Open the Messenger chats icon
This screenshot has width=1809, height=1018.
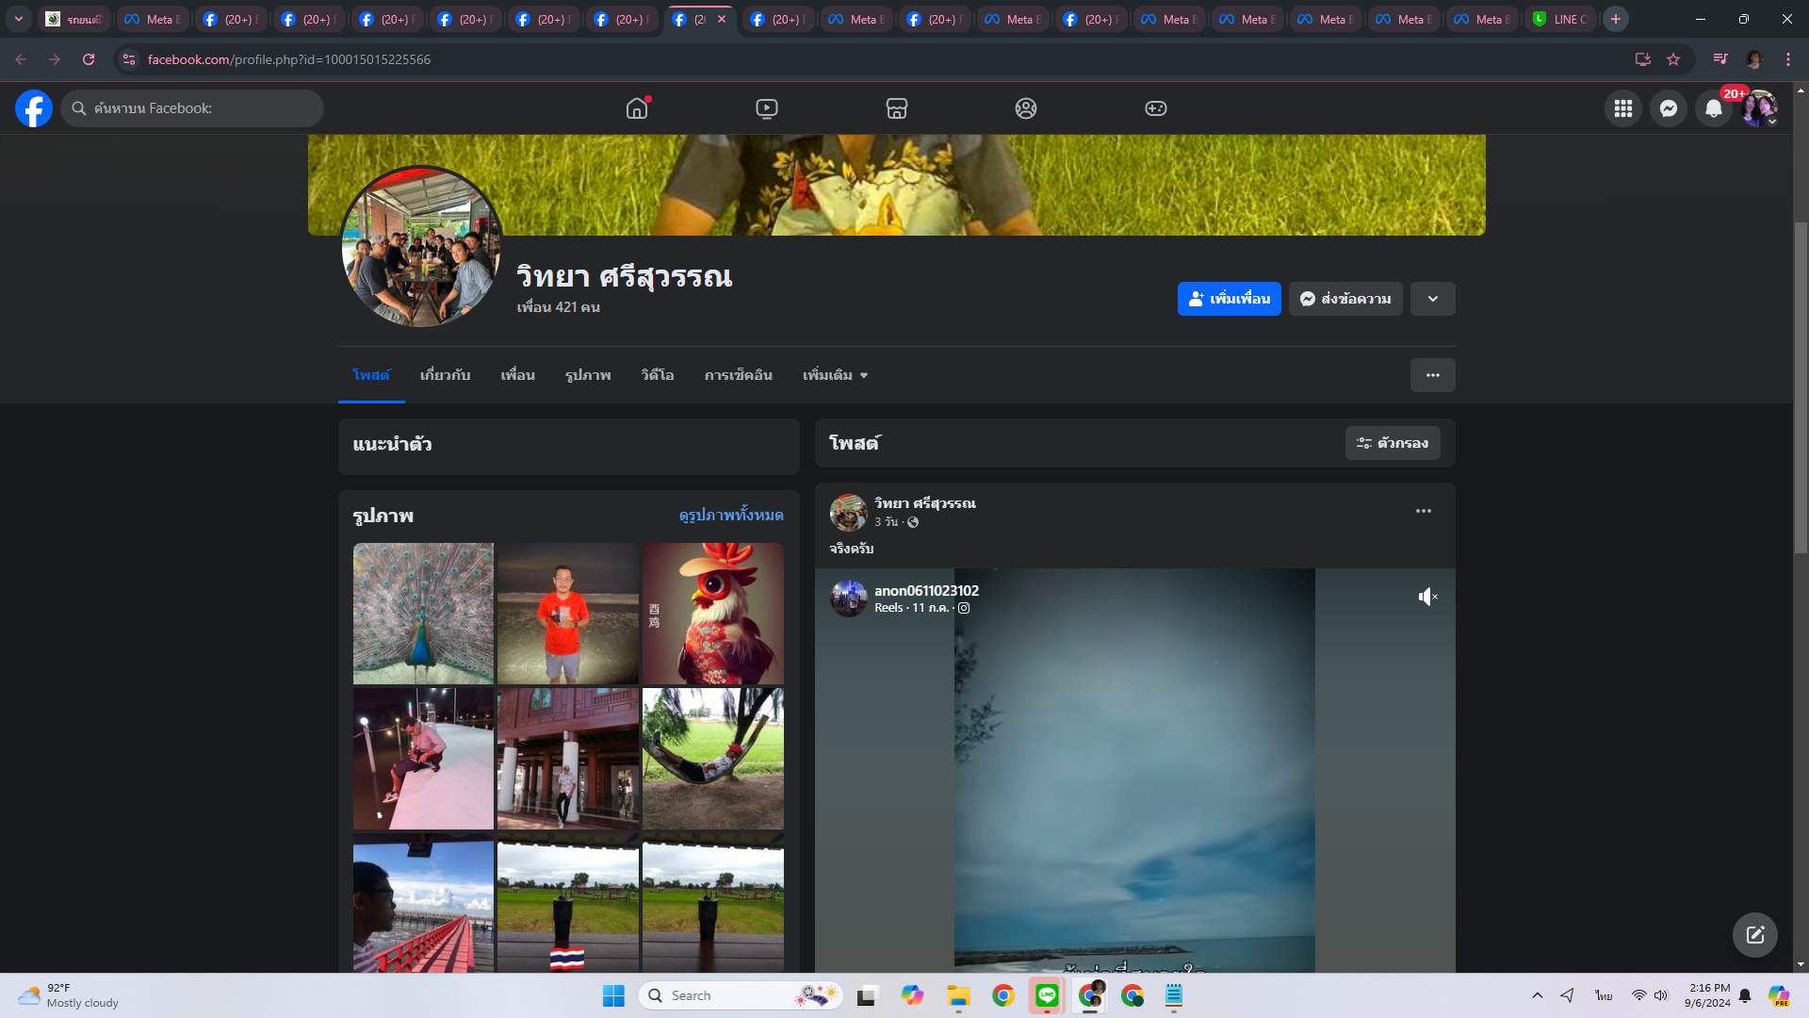1669,108
